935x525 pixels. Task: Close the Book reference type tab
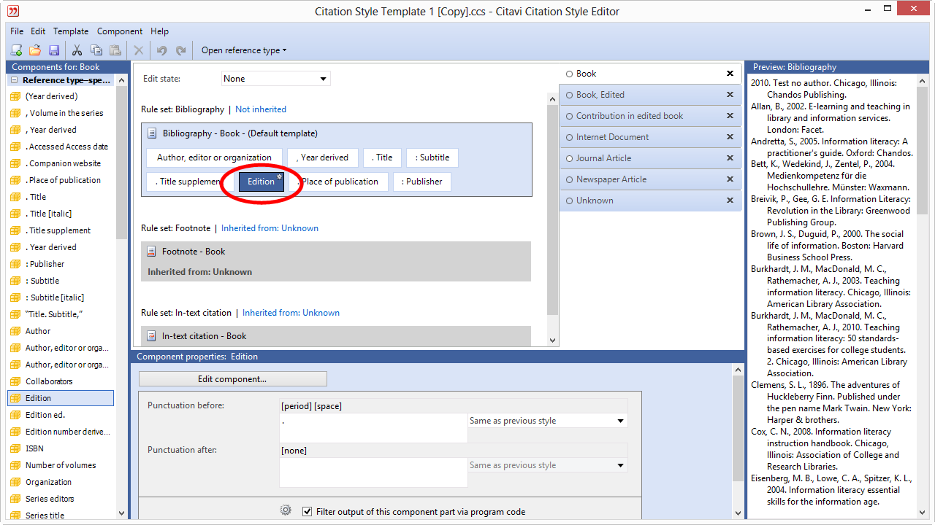(x=730, y=74)
